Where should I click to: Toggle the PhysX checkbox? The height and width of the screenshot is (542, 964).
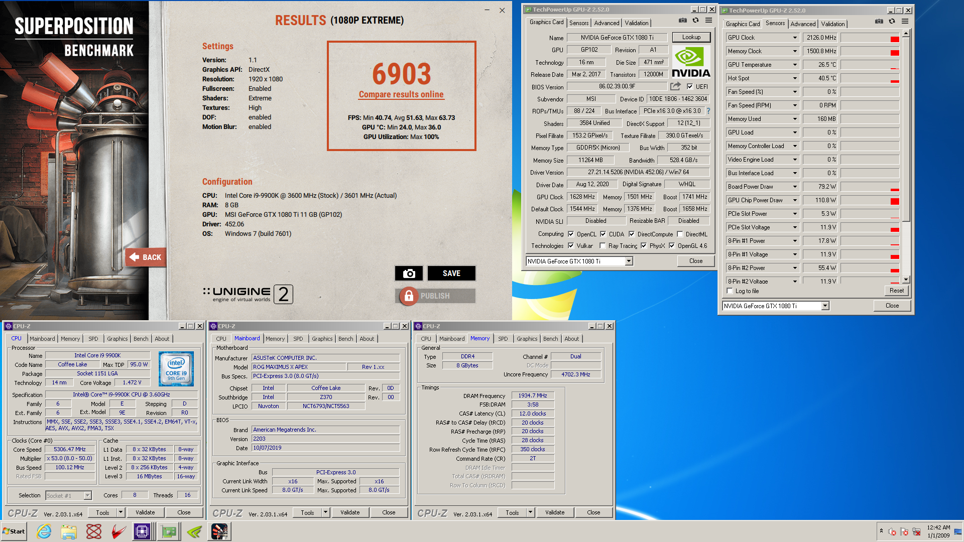tap(644, 245)
